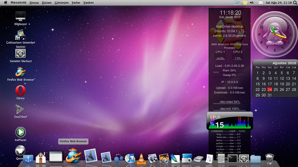Launch the calculator icon in the dock

221,159
